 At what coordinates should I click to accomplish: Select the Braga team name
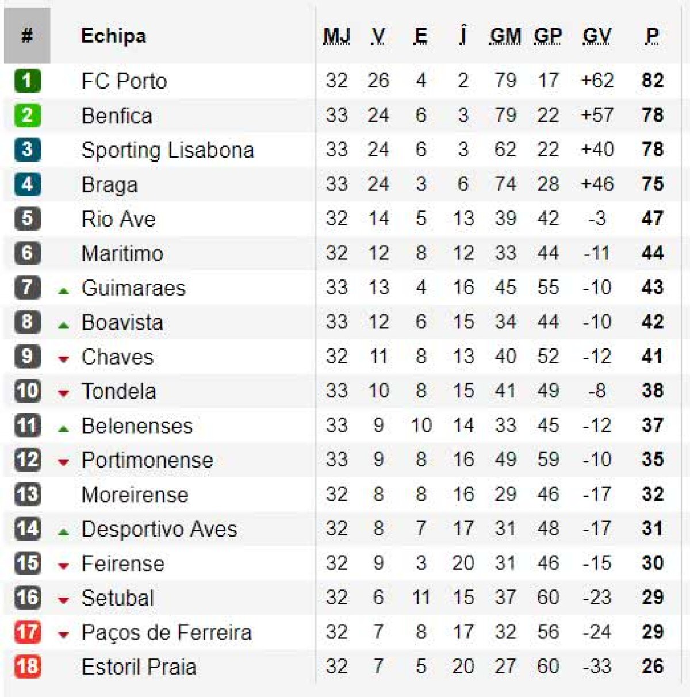tap(110, 185)
